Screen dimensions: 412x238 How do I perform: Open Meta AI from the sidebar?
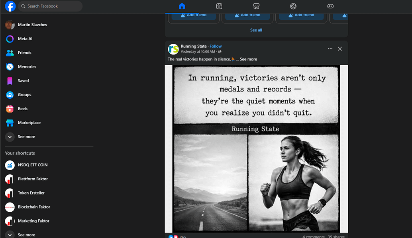pos(25,39)
